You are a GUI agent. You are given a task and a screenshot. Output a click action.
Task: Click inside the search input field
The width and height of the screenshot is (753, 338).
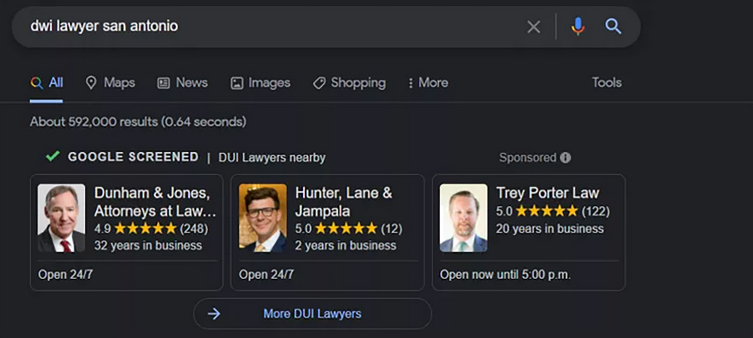pos(251,27)
